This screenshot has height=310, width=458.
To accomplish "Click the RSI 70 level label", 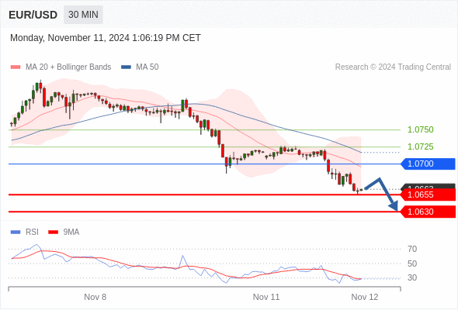I will pyautogui.click(x=412, y=249).
